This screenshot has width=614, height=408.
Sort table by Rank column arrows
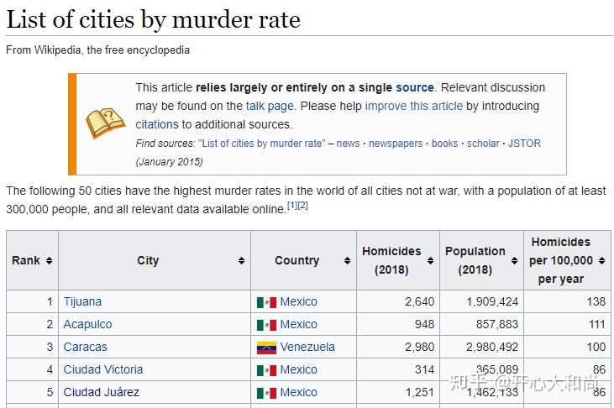click(50, 261)
